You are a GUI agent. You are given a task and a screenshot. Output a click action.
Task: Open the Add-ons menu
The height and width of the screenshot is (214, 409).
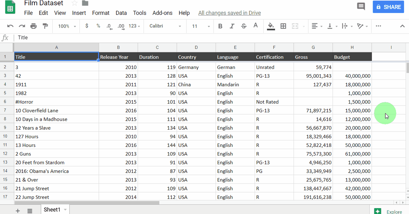coord(162,13)
